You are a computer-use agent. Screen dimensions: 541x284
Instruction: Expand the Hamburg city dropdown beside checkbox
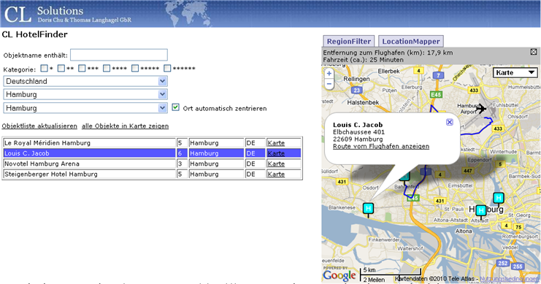coord(85,108)
